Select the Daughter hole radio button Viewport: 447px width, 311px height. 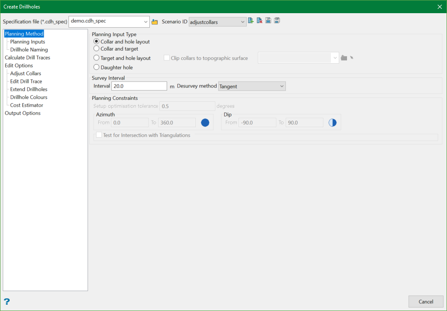tap(97, 67)
